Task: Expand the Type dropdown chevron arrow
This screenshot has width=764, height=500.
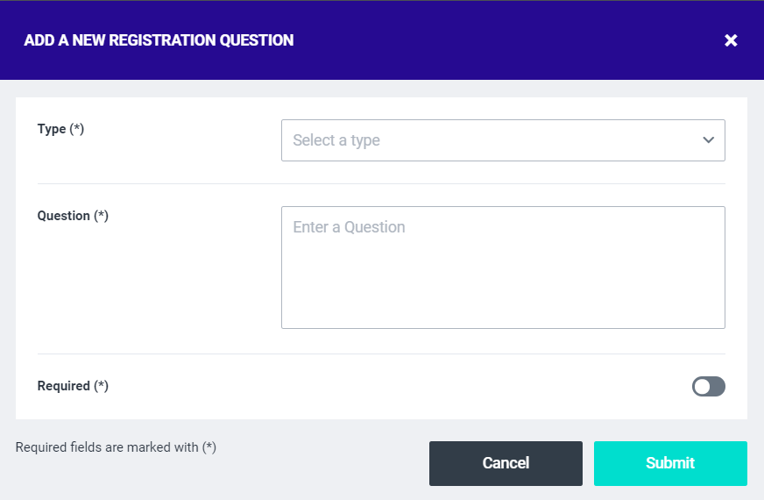Action: point(709,140)
